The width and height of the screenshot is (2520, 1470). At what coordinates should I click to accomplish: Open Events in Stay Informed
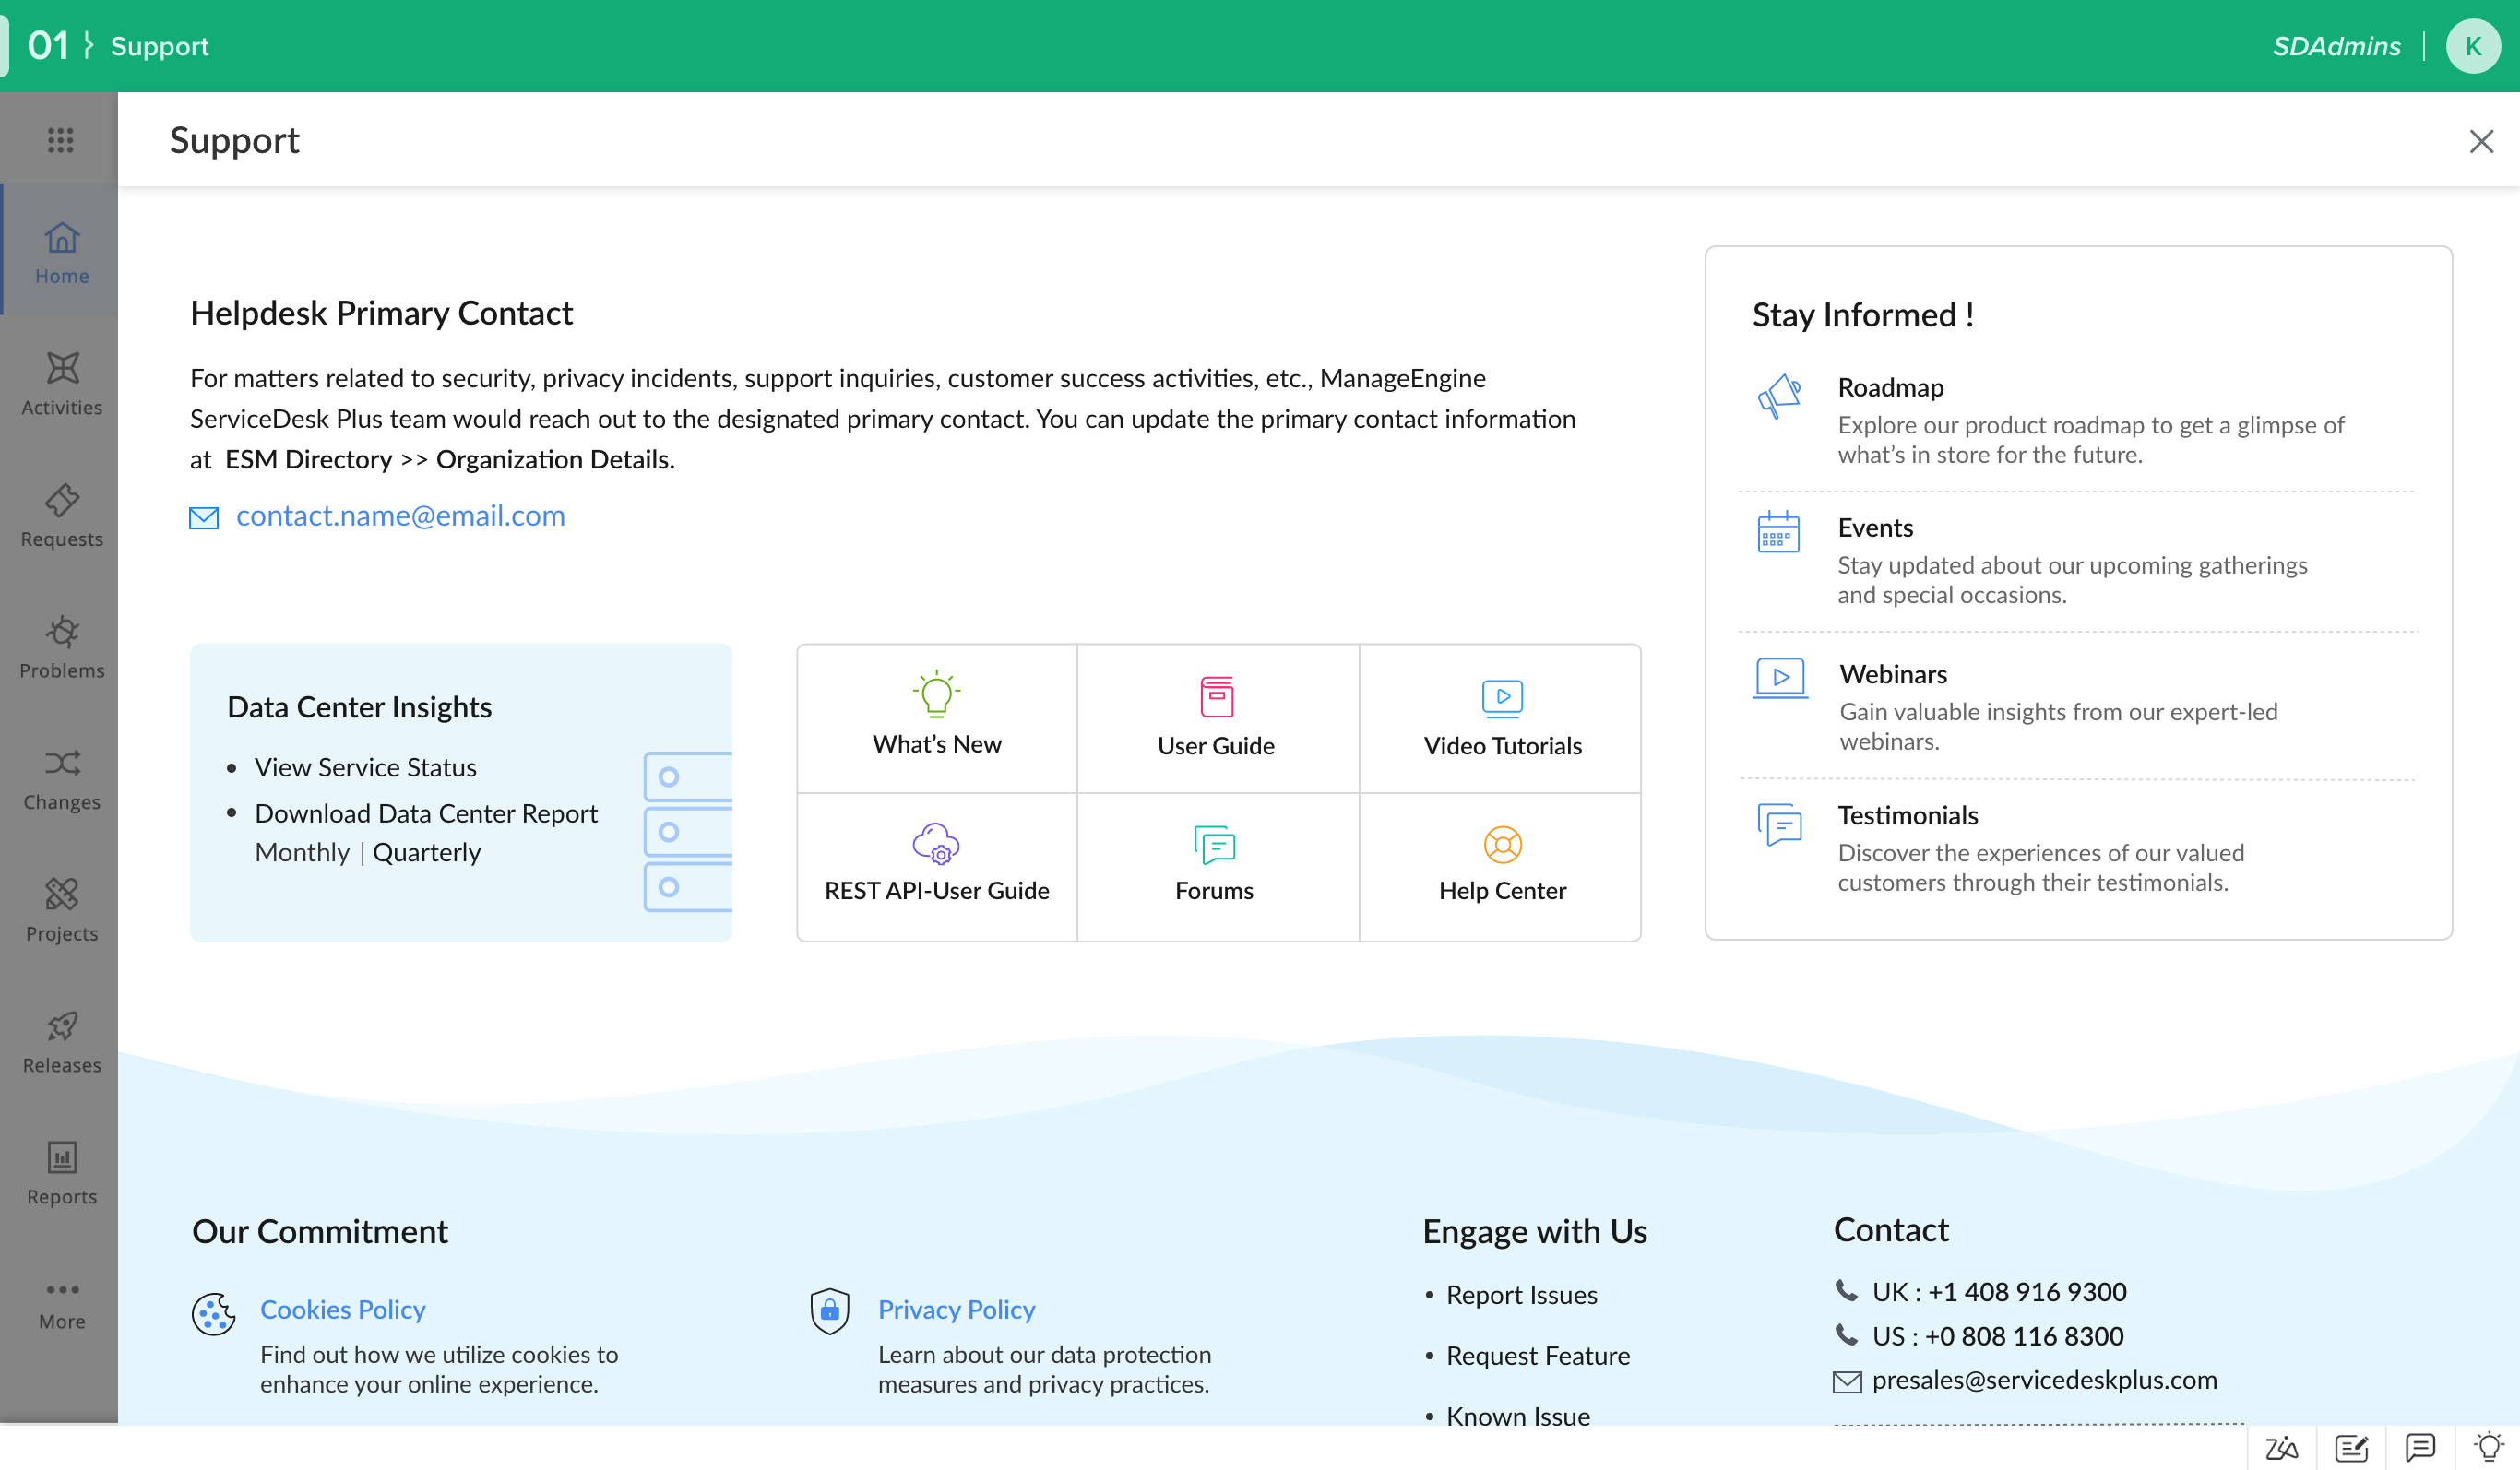[1875, 527]
